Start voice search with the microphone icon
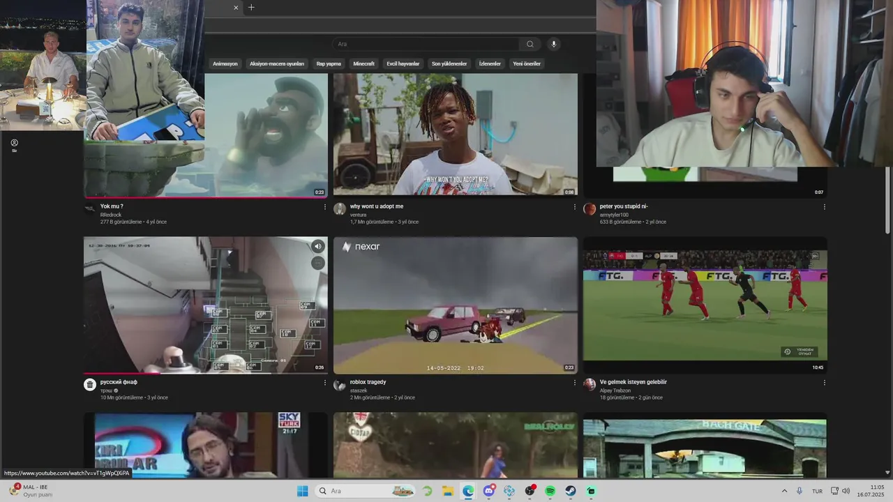 point(554,44)
